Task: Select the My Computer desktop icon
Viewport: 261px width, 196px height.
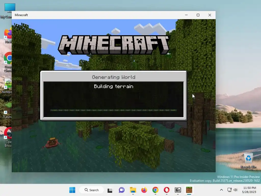Action: tap(7, 11)
